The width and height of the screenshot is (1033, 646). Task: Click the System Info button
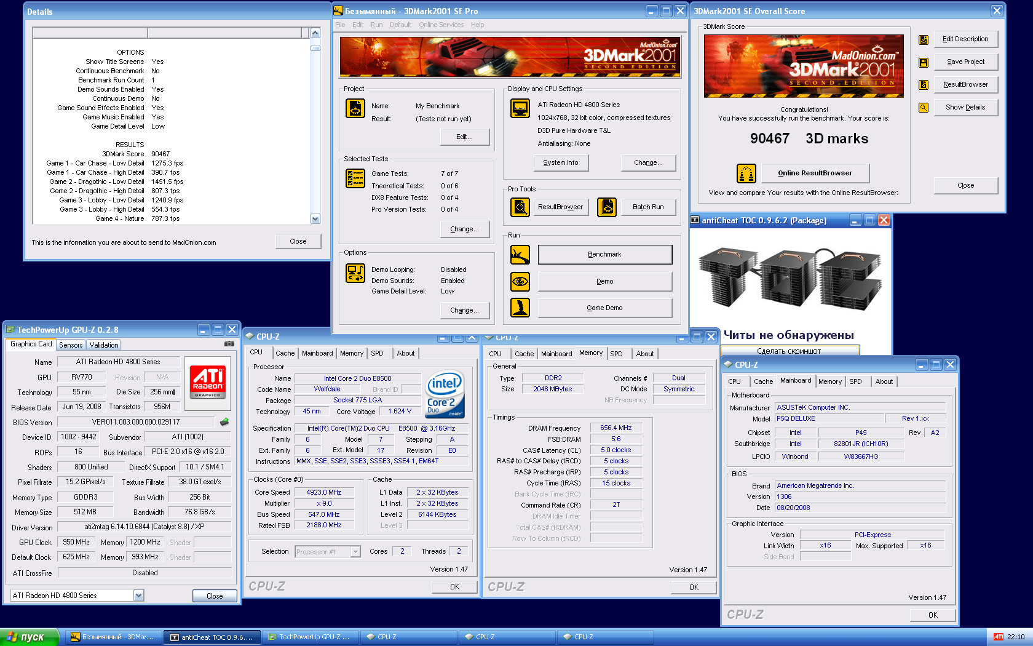561,163
